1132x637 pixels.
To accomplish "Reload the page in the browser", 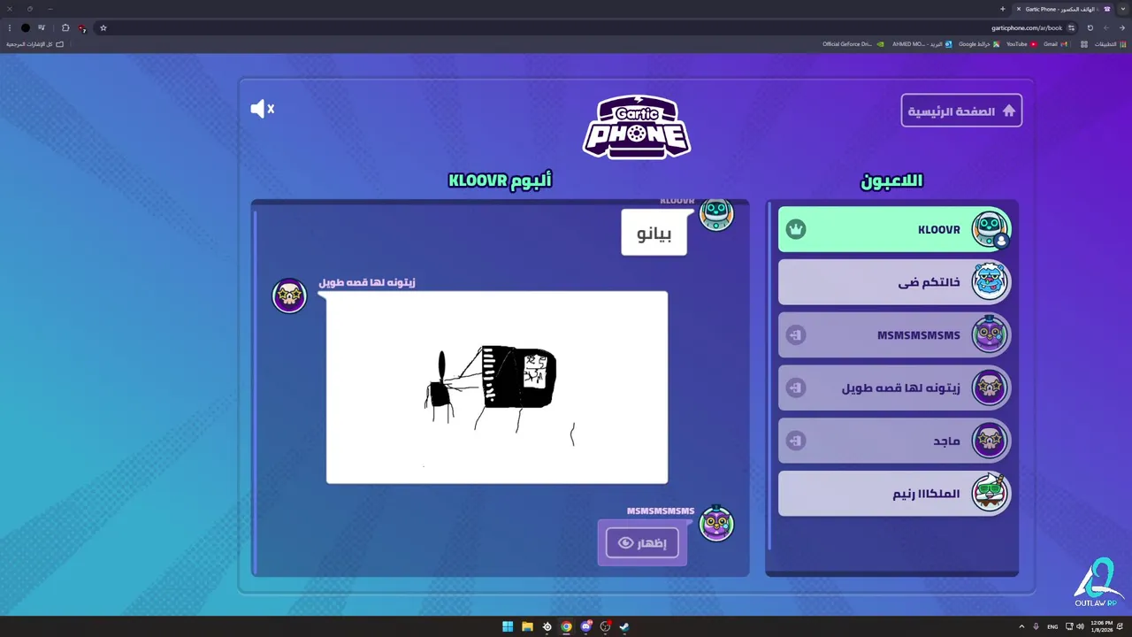I will tap(1090, 27).
